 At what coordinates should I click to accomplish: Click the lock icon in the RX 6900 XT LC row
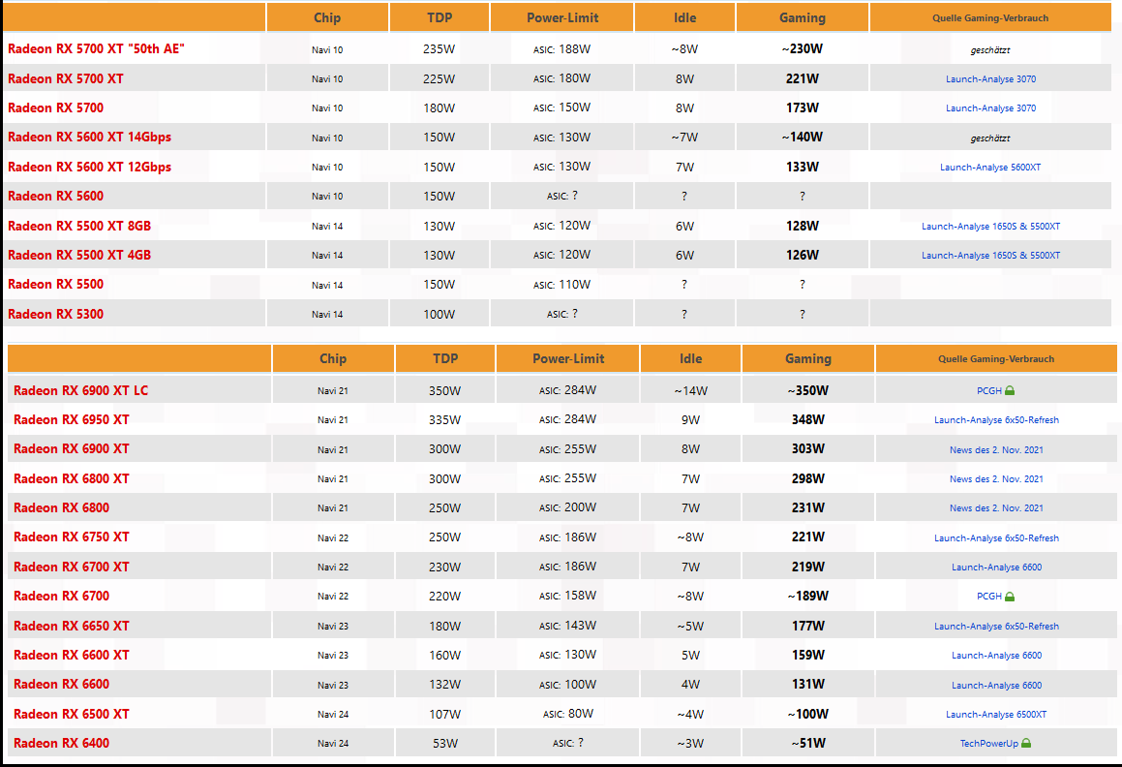1010,391
